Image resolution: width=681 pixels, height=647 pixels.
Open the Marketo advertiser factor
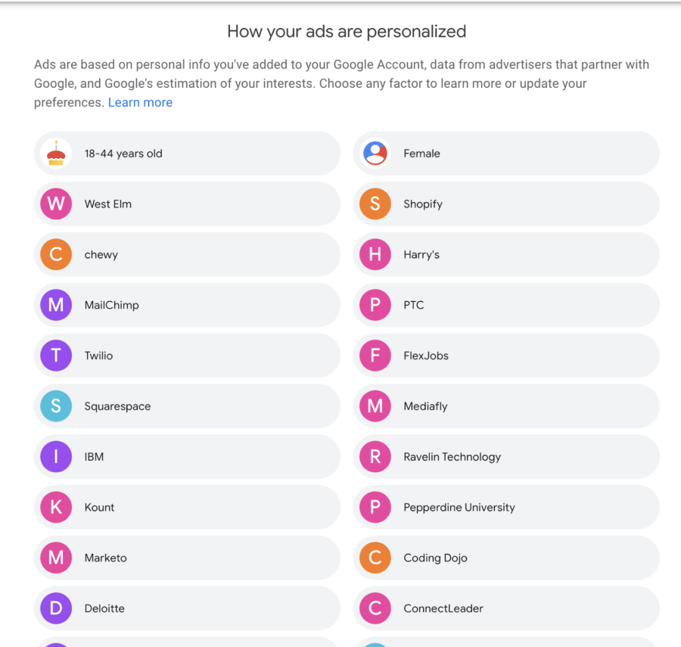click(x=187, y=558)
